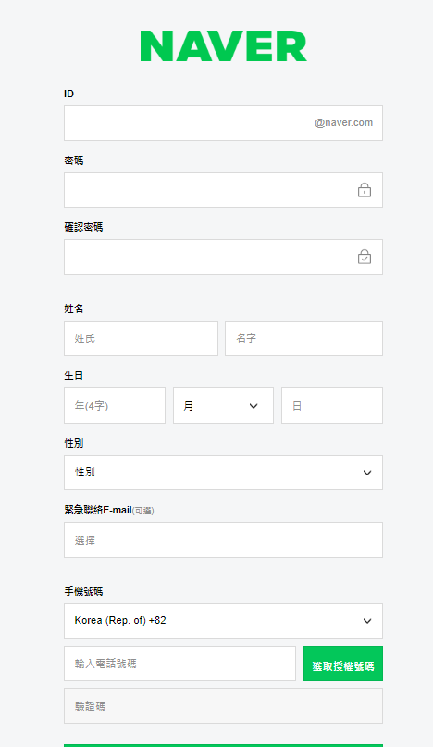
Task: Click the chevron arrow in the country code selector
Action: tap(367, 621)
